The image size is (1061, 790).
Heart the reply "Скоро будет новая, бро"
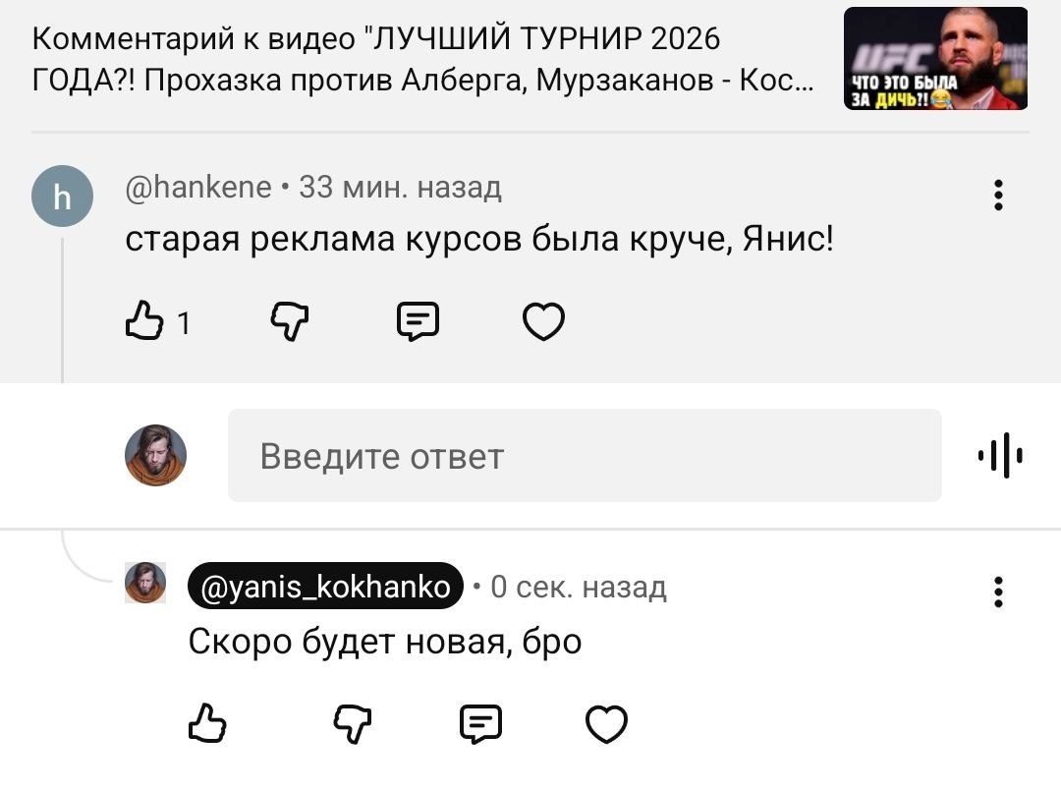click(606, 725)
